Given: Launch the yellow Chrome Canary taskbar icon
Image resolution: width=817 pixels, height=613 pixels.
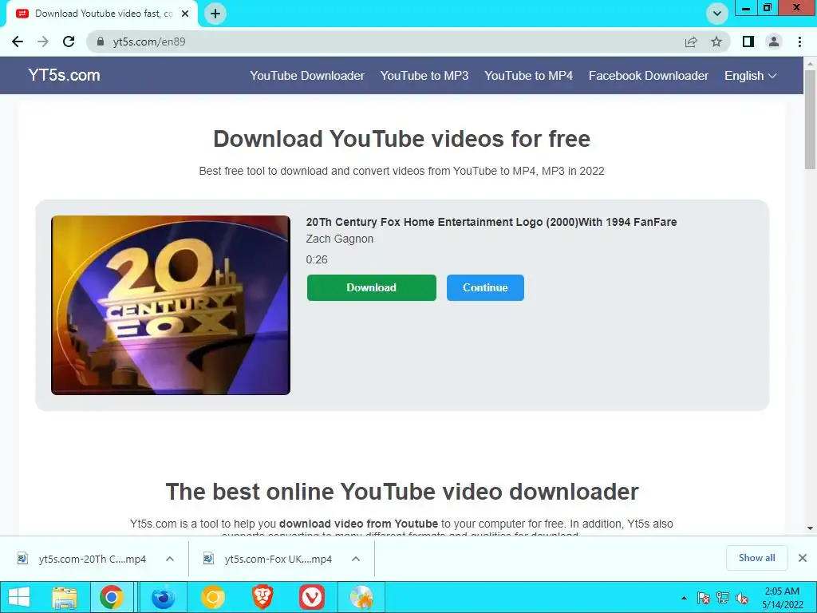Looking at the screenshot, I should (212, 597).
